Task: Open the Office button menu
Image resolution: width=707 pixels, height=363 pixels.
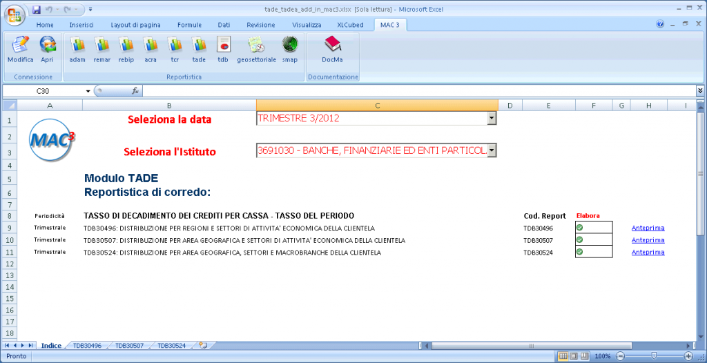Action: 15,15
